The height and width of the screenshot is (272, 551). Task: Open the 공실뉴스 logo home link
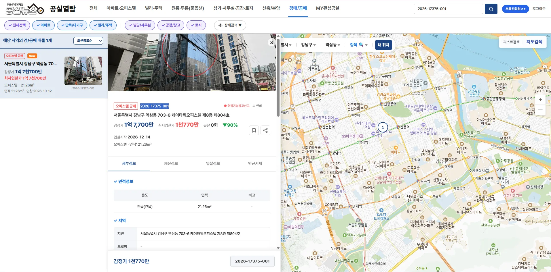pyautogui.click(x=25, y=9)
